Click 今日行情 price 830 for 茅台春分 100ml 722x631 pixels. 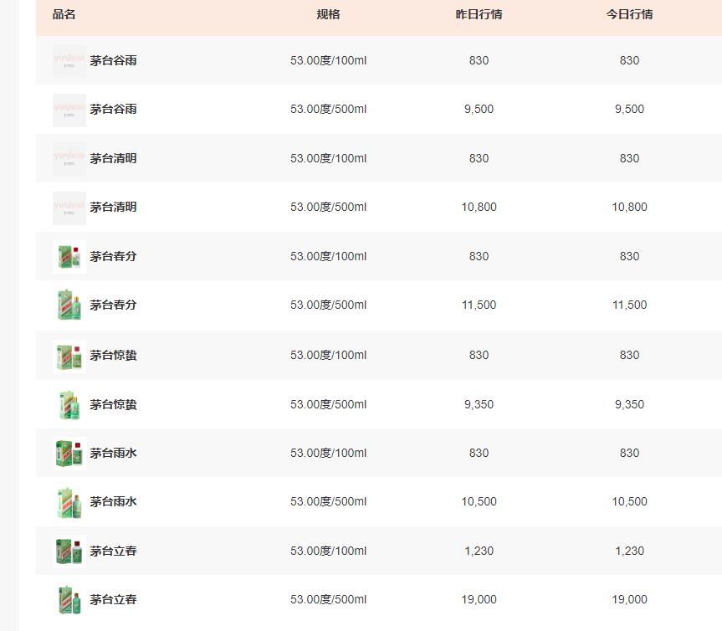629,257
